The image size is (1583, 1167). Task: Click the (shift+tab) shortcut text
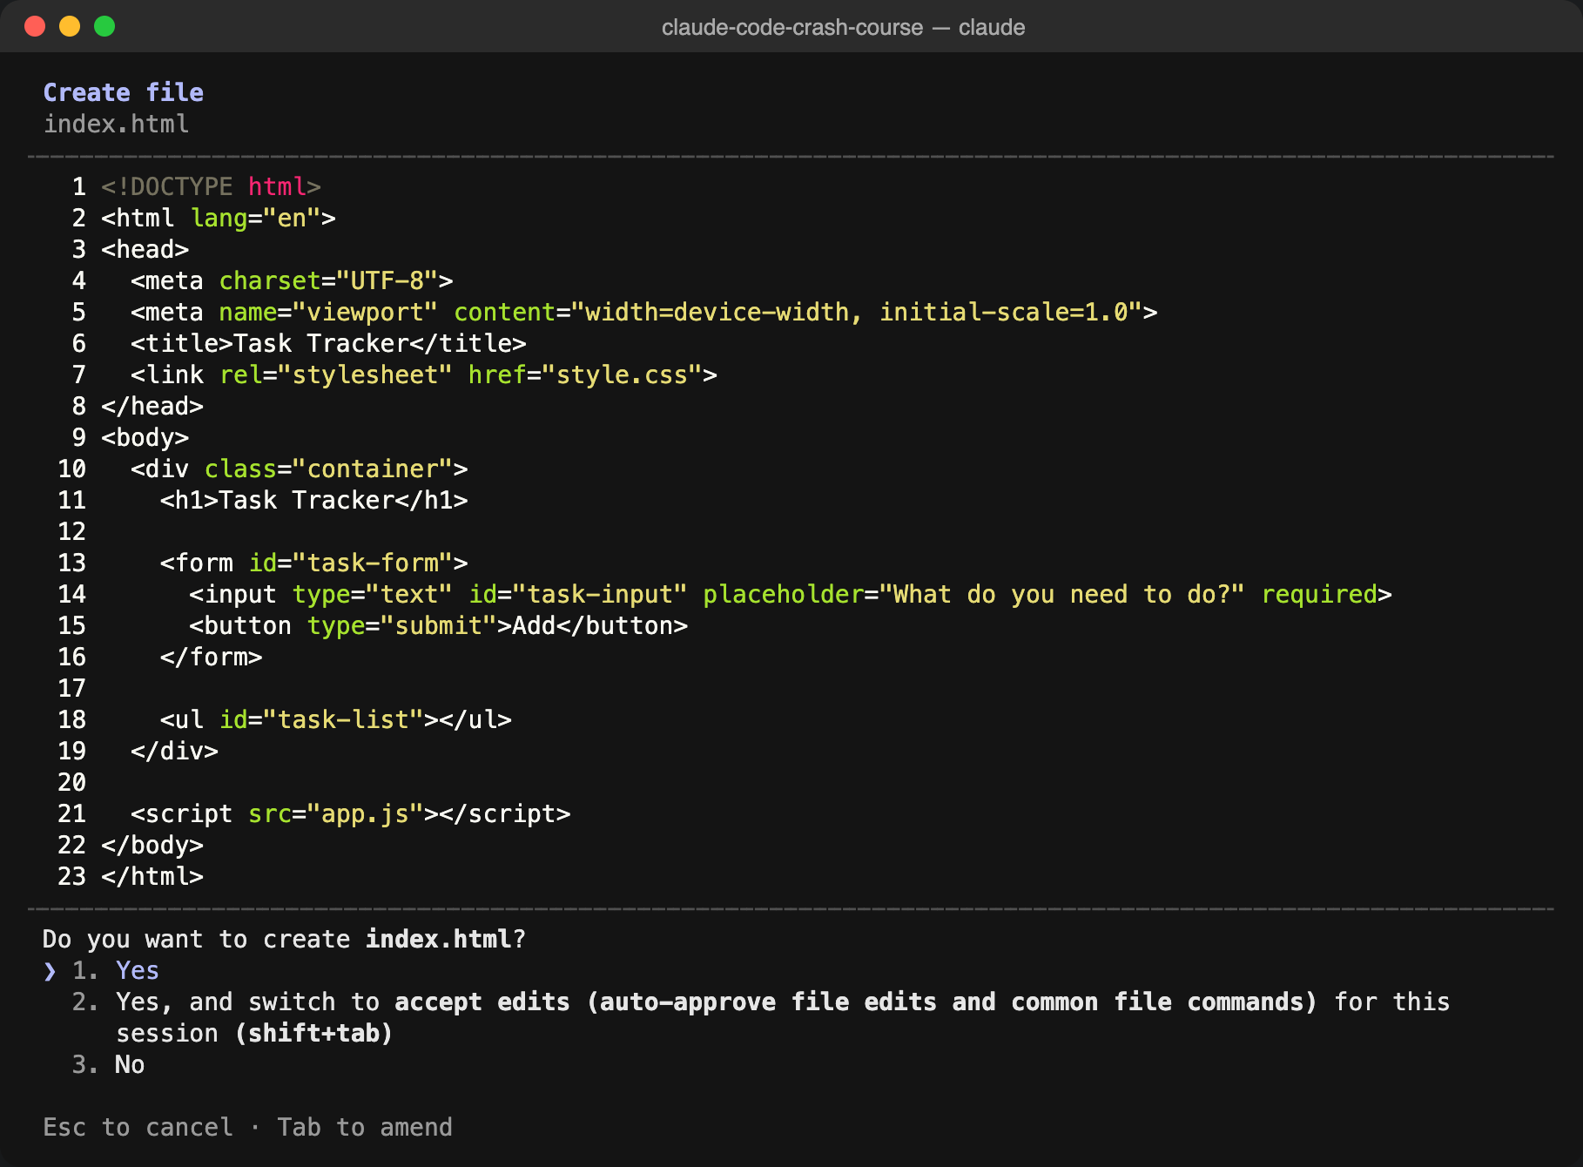[313, 1033]
